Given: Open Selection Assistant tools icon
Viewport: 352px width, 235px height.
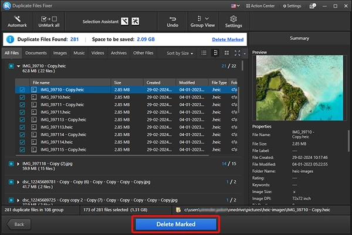Looking at the screenshot, I should click(136, 21).
